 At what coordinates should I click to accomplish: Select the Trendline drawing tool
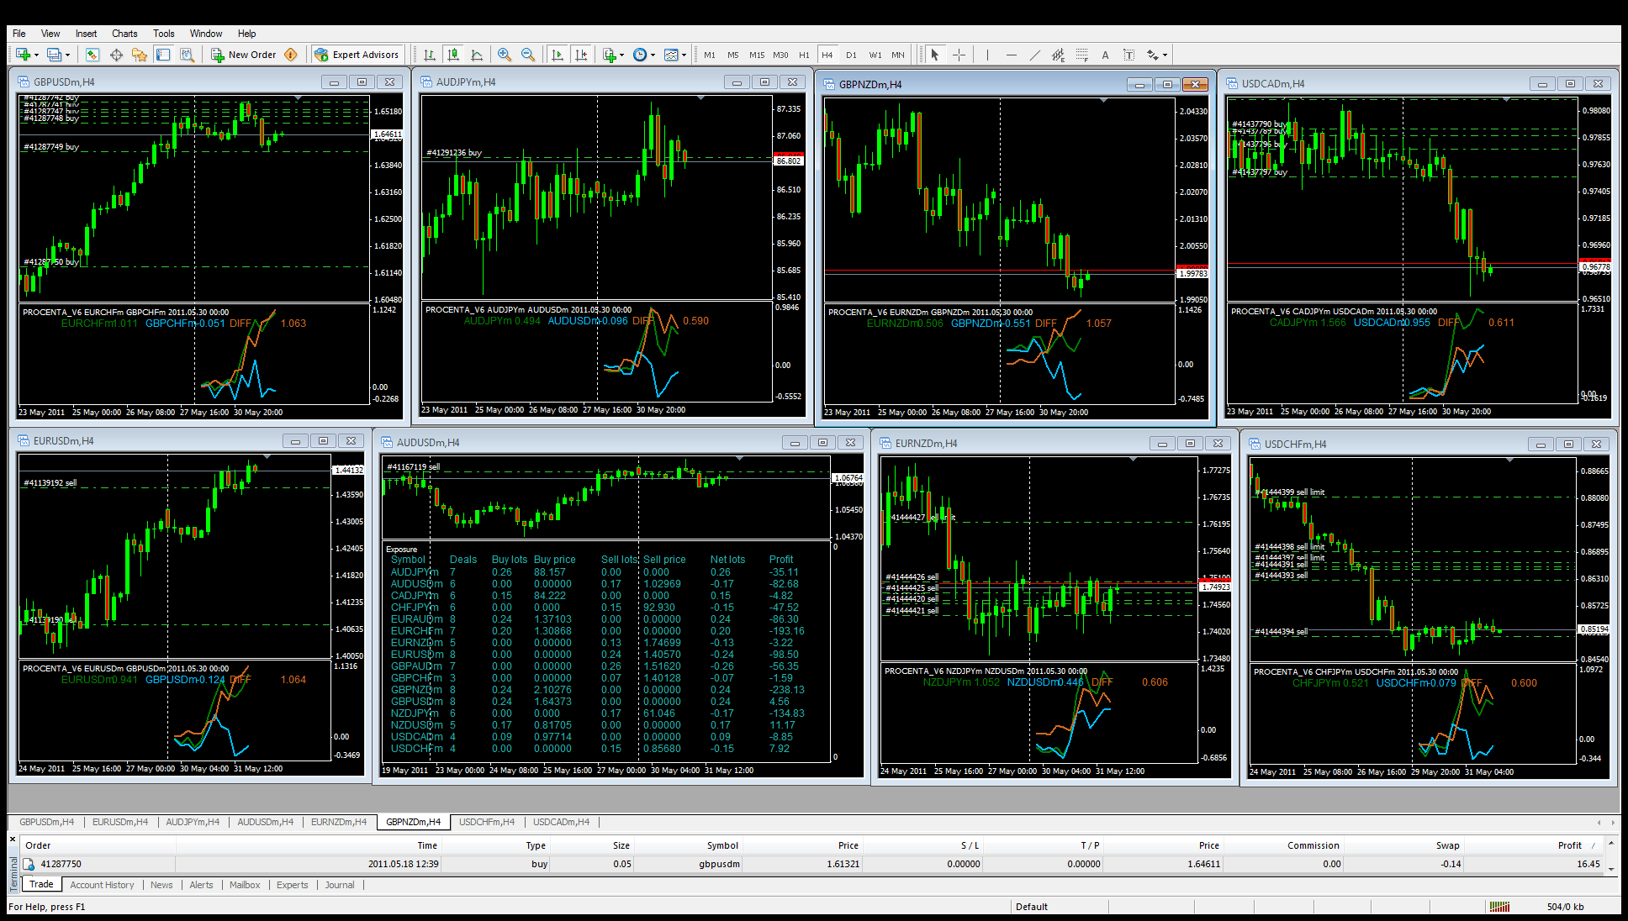click(x=1034, y=55)
